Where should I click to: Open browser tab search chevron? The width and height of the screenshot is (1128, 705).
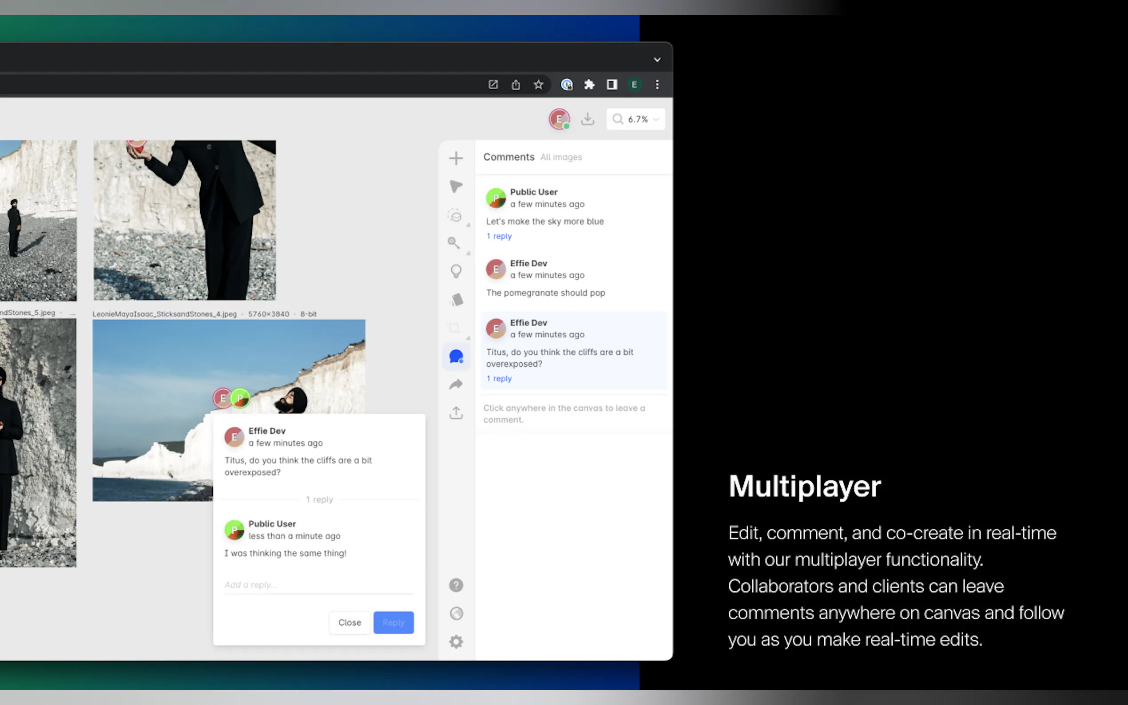[657, 59]
